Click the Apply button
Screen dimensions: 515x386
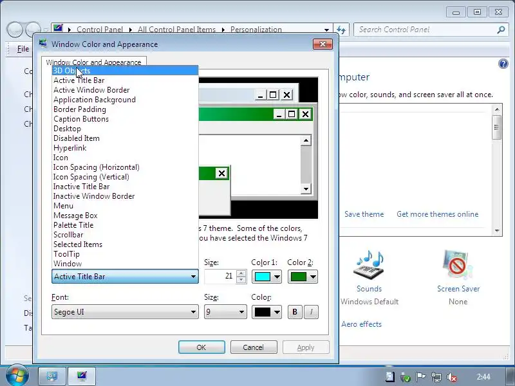(x=306, y=347)
